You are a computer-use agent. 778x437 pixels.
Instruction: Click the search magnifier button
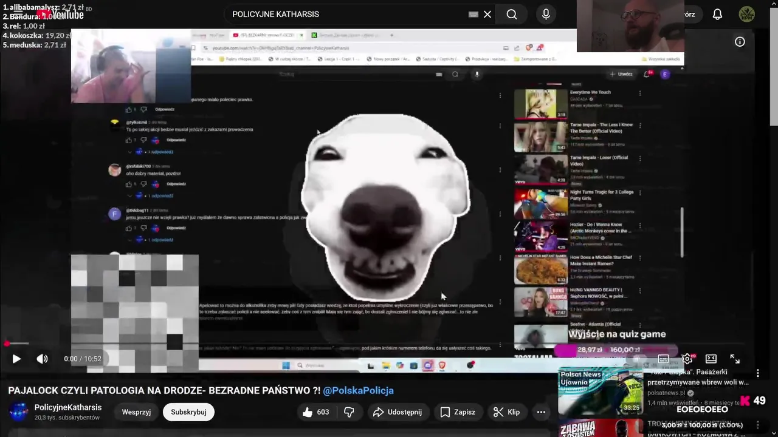512,14
